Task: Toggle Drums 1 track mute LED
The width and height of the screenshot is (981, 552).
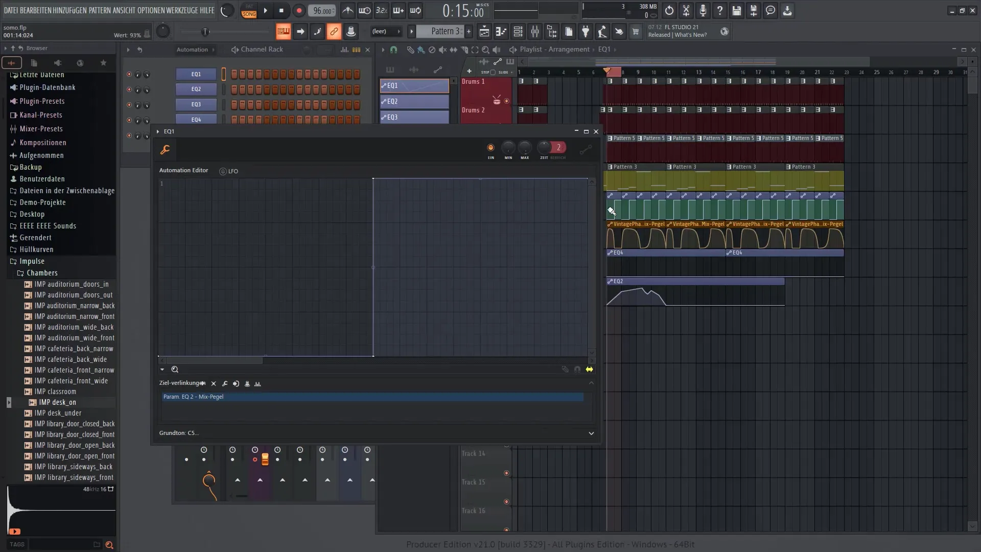Action: click(x=506, y=101)
